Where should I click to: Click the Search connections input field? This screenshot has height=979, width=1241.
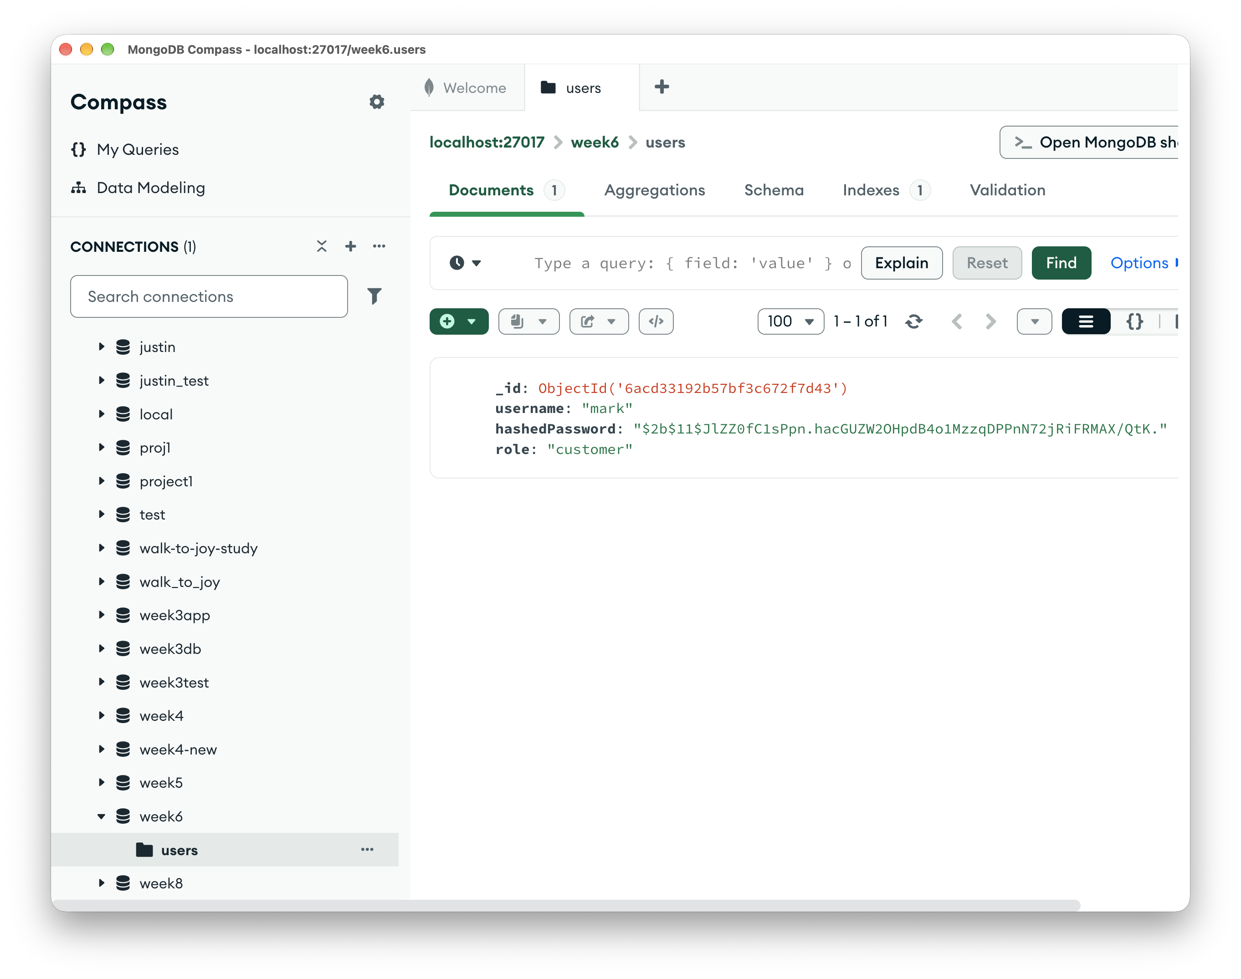pos(209,296)
